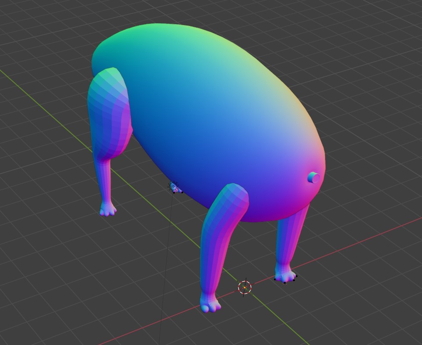Select the point light gizmo under the body

click(x=173, y=186)
